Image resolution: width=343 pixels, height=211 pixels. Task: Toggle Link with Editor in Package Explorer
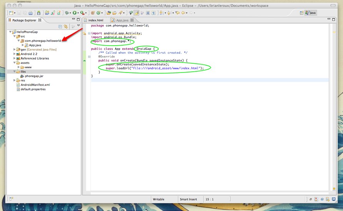66,26
